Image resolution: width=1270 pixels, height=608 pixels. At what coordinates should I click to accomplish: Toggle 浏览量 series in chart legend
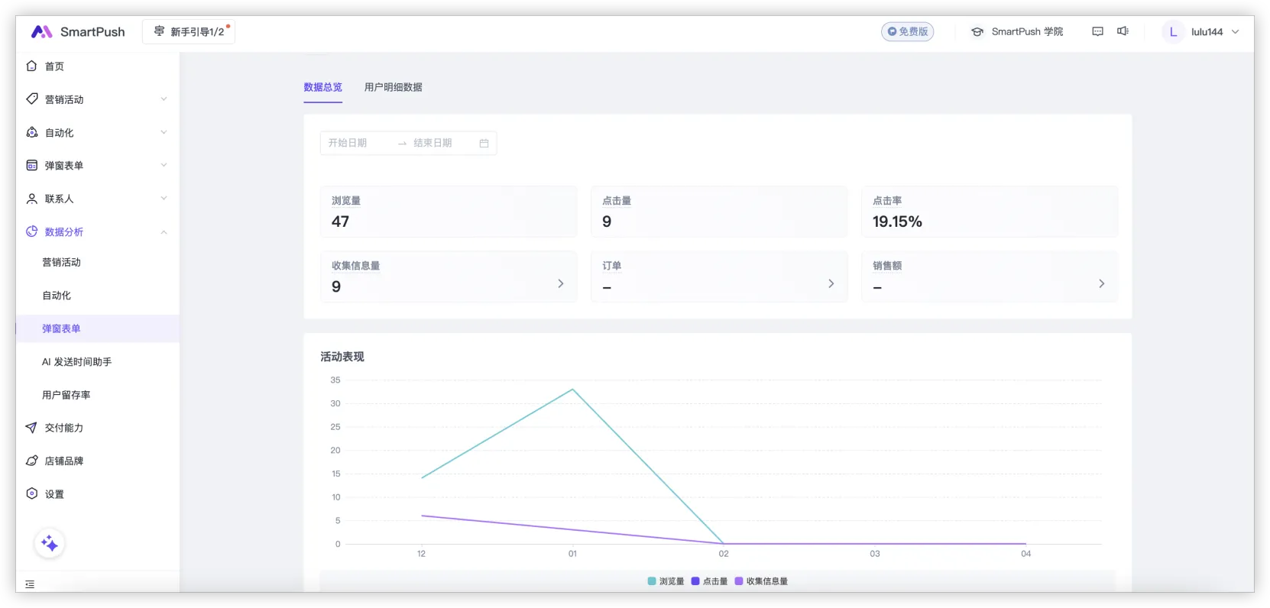coord(666,581)
